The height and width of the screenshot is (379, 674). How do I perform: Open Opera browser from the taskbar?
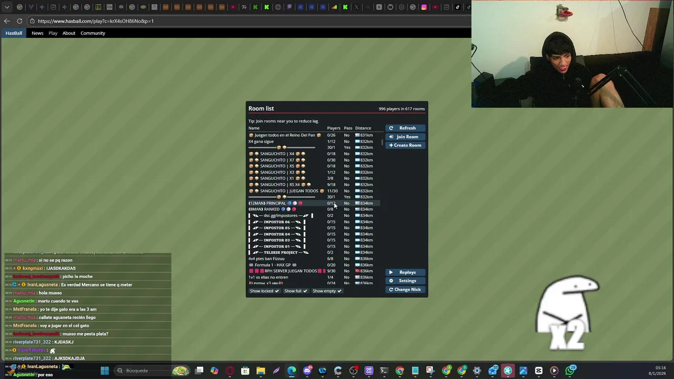pyautogui.click(x=230, y=371)
